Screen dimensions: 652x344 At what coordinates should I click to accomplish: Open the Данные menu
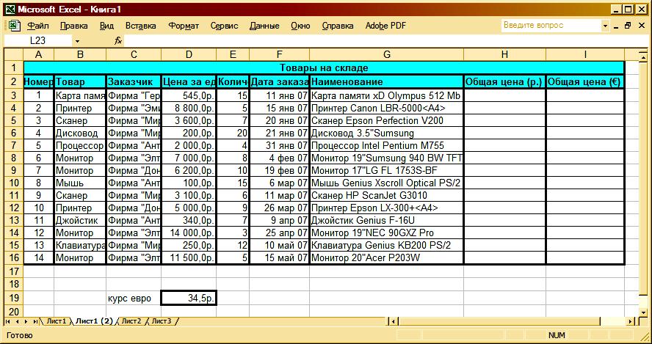click(x=264, y=26)
